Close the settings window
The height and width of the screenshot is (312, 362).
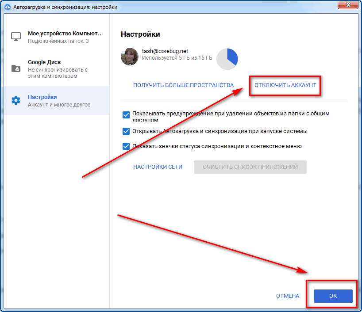tap(348, 4)
